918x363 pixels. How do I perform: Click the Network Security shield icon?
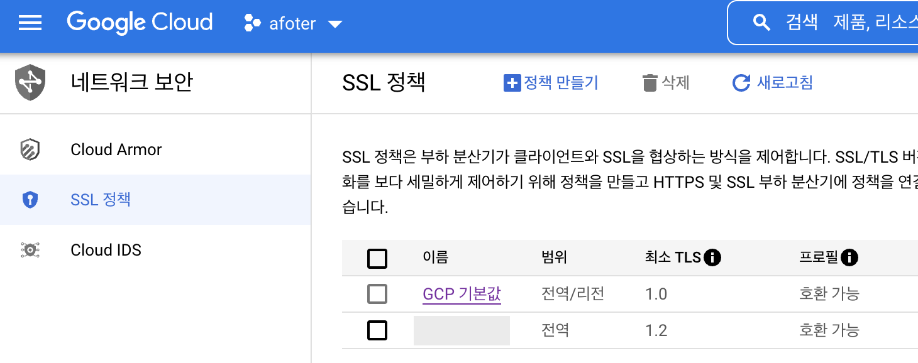pos(31,82)
